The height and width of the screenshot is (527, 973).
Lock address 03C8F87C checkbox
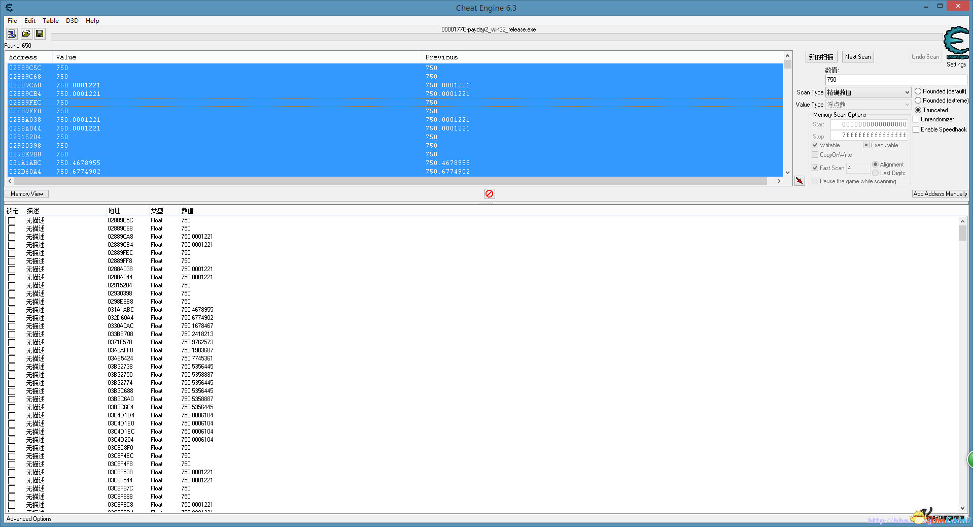[12, 489]
